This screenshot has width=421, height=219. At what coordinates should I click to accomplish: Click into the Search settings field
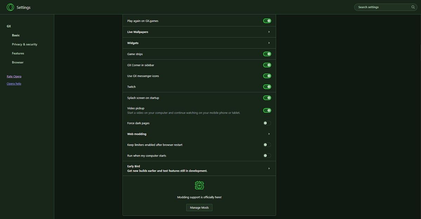[x=382, y=7]
